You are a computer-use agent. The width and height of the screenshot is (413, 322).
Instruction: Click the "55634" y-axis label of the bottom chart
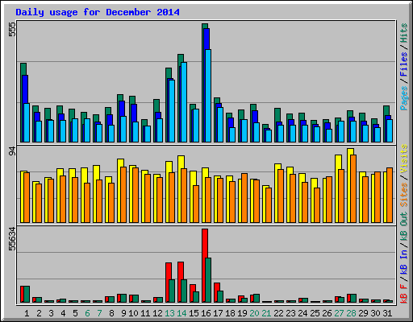click(12, 238)
